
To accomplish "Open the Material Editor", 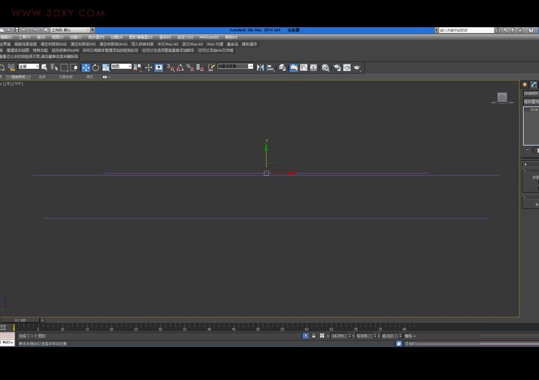I will [x=325, y=68].
